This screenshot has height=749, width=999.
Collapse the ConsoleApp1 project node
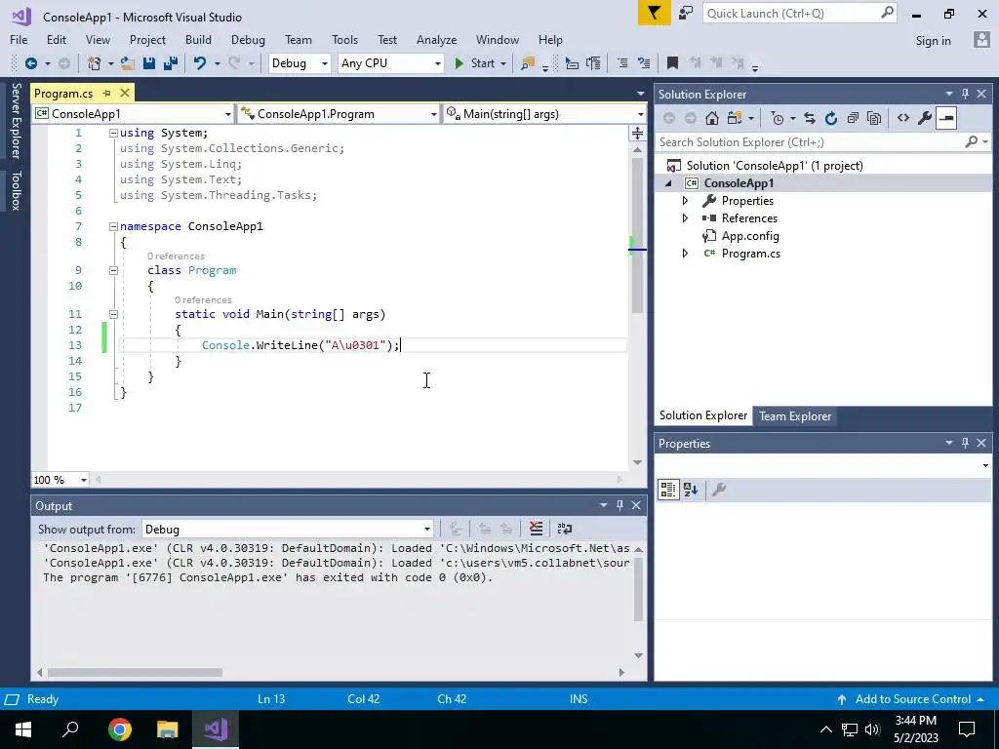(668, 183)
